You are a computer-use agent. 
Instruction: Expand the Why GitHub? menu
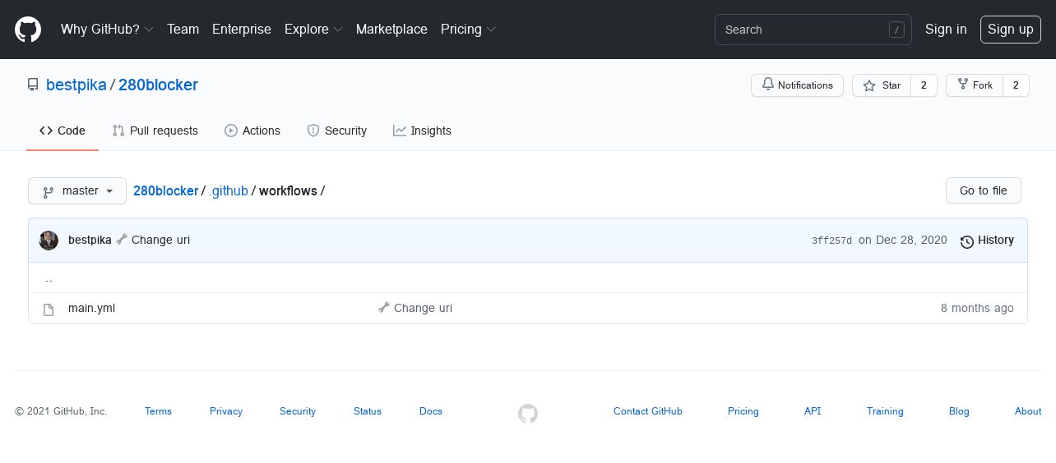pos(107,30)
